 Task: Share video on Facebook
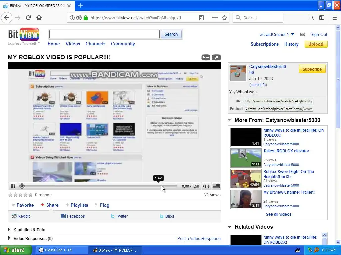[73, 216]
